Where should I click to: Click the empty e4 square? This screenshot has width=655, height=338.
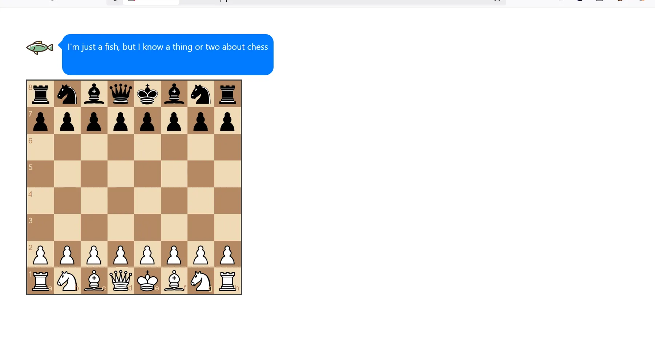click(x=147, y=201)
